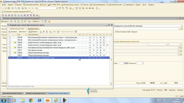Click the red delete mark icon in account toolbar
The image size is (184, 103).
[x=47, y=32]
